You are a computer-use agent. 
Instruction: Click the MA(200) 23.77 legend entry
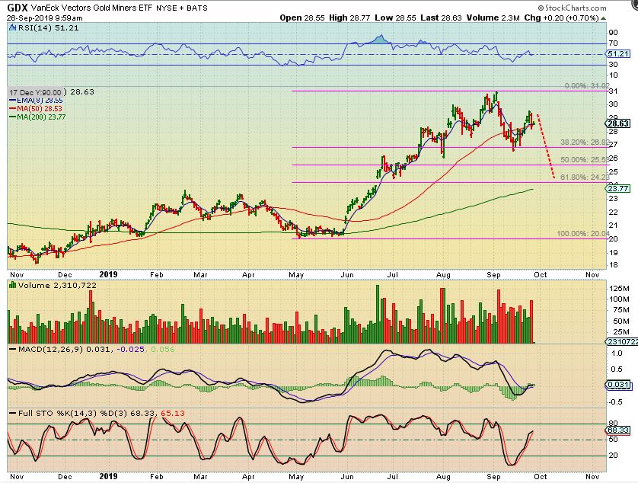tap(37, 117)
